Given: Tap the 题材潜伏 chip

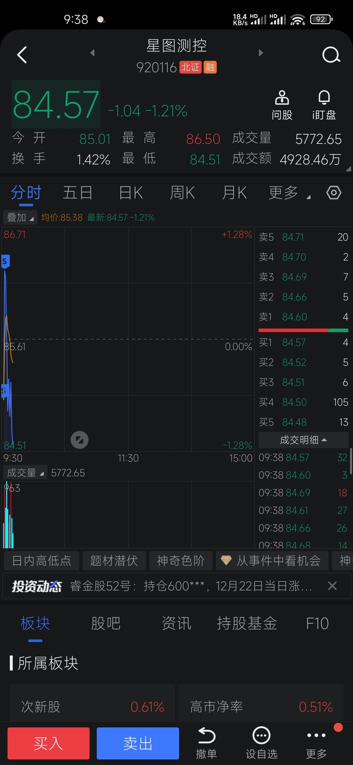Looking at the screenshot, I should 114,561.
